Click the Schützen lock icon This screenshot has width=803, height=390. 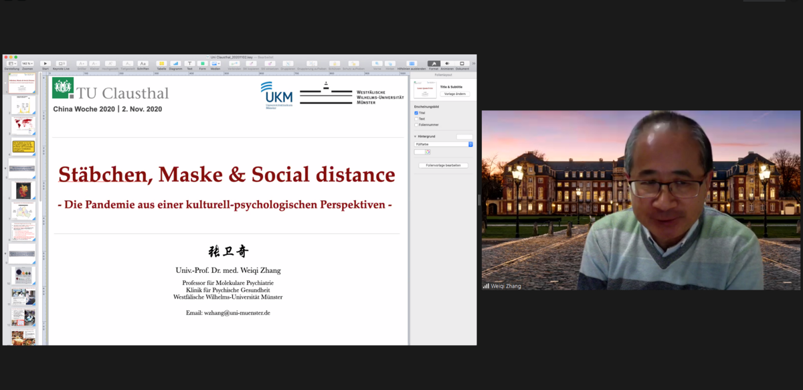click(x=335, y=64)
